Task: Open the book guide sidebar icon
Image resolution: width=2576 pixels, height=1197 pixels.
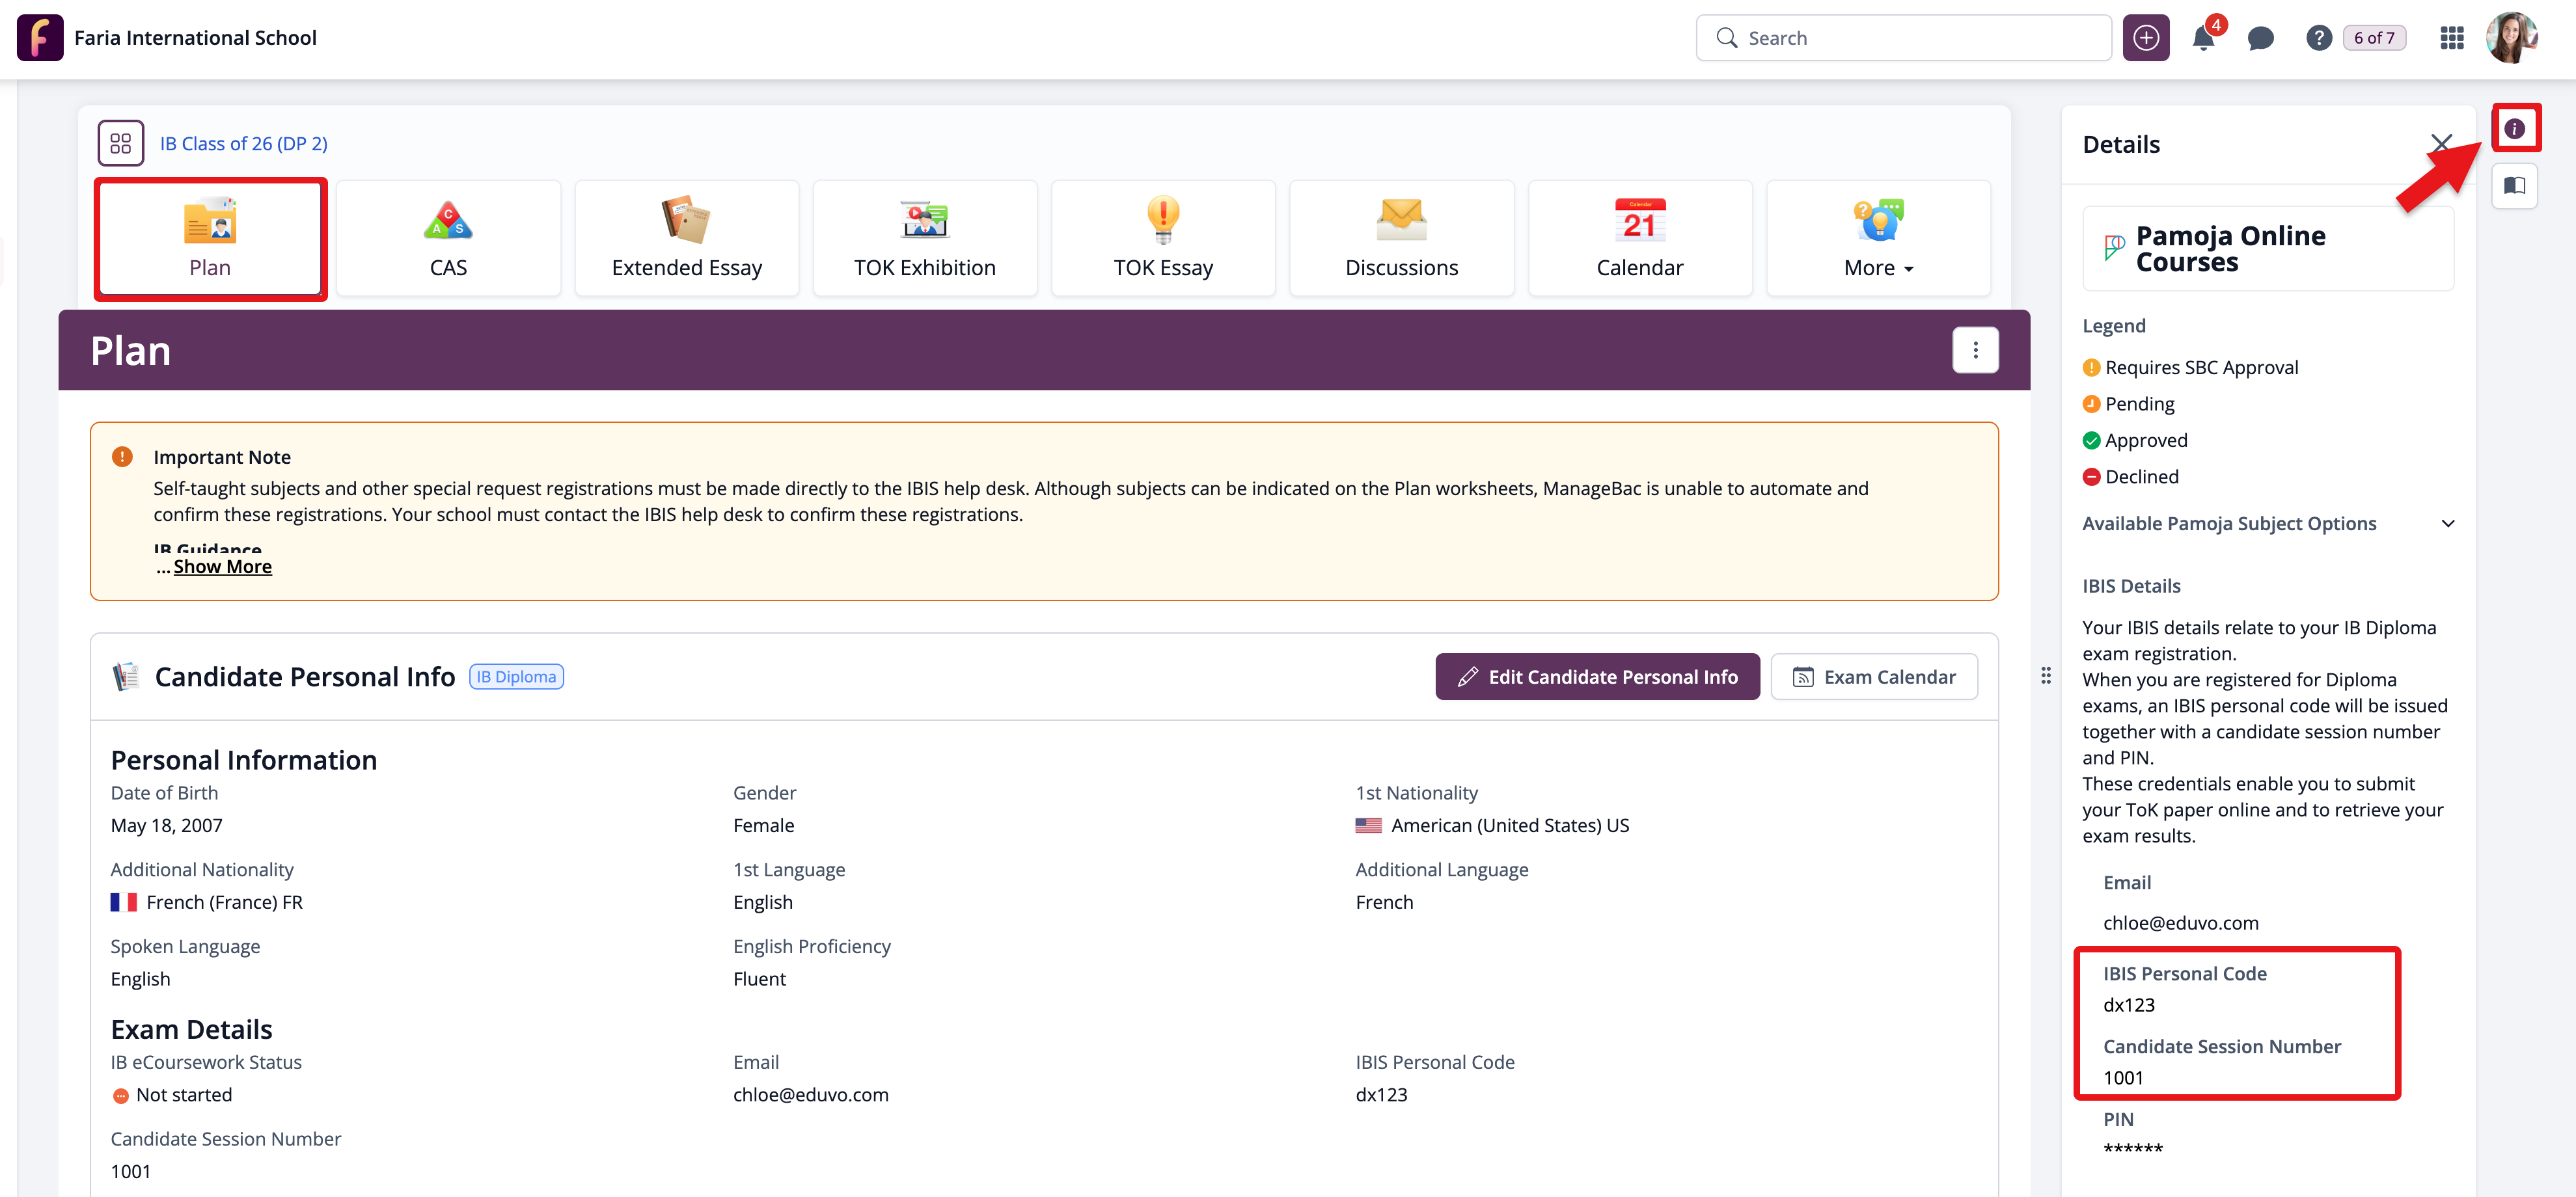Action: [x=2514, y=186]
